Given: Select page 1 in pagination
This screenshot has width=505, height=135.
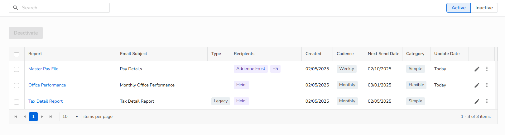Looking at the screenshot, I should pyautogui.click(x=33, y=117).
